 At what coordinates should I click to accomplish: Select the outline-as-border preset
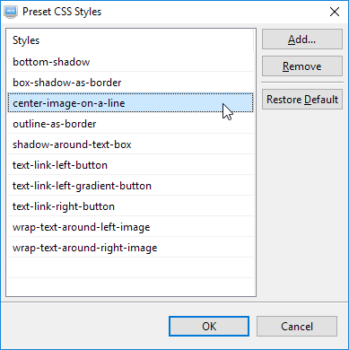(130, 124)
